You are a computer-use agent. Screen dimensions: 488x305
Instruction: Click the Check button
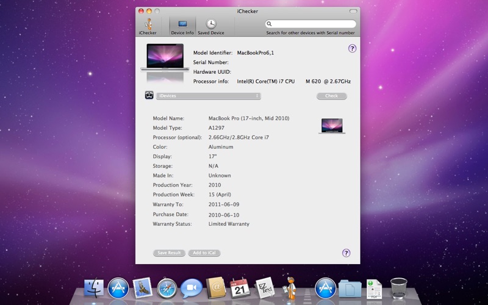[331, 96]
